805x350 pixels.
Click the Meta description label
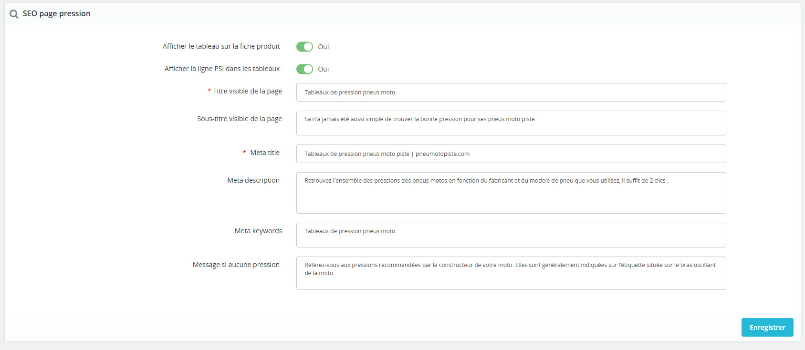coord(253,180)
